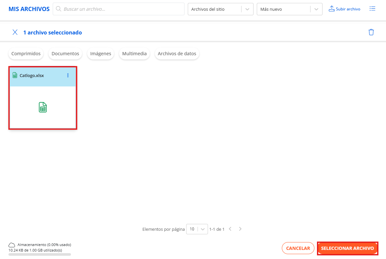Focus the Buscar un archivo search field
The image size is (386, 259).
tap(118, 9)
